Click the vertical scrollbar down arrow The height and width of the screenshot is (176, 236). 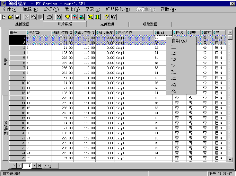[230, 160]
